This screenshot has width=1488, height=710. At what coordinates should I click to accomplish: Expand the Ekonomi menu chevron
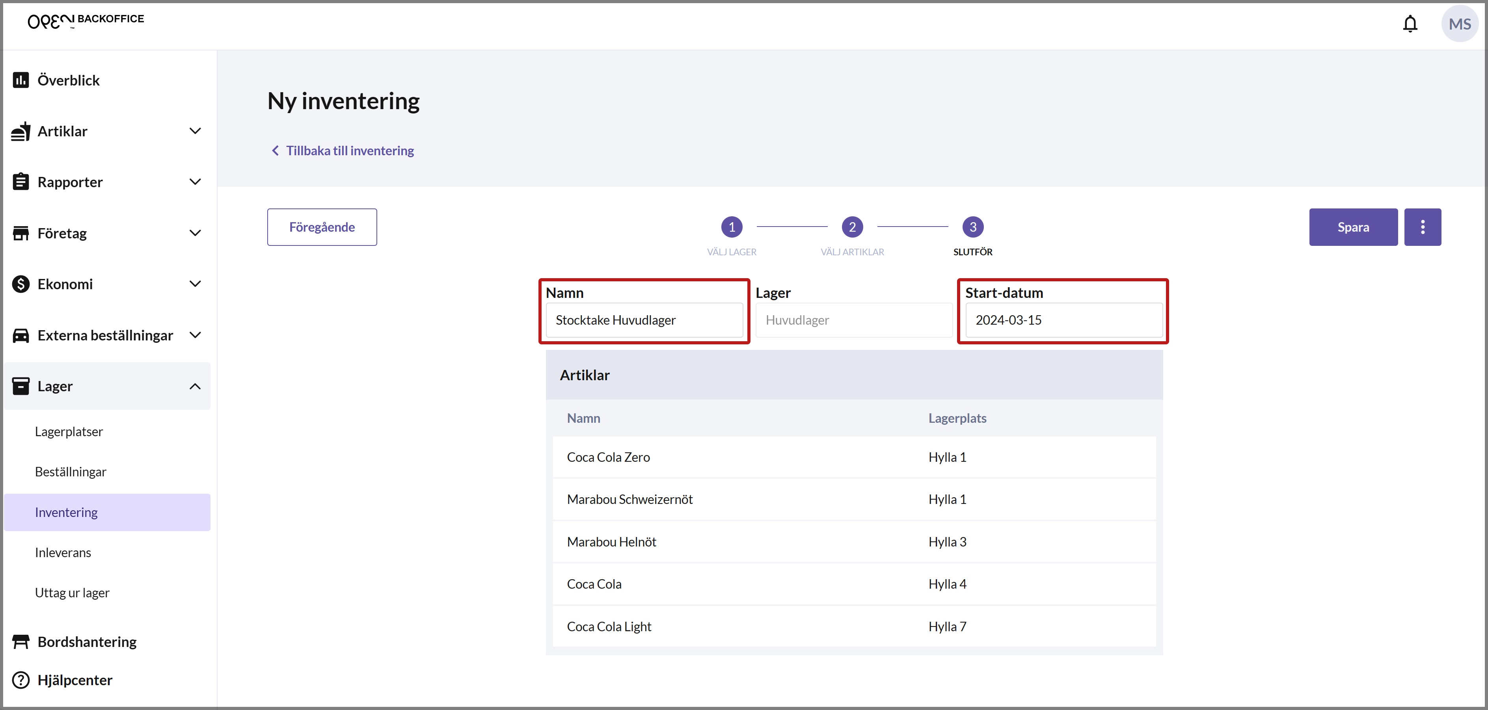[x=195, y=284]
